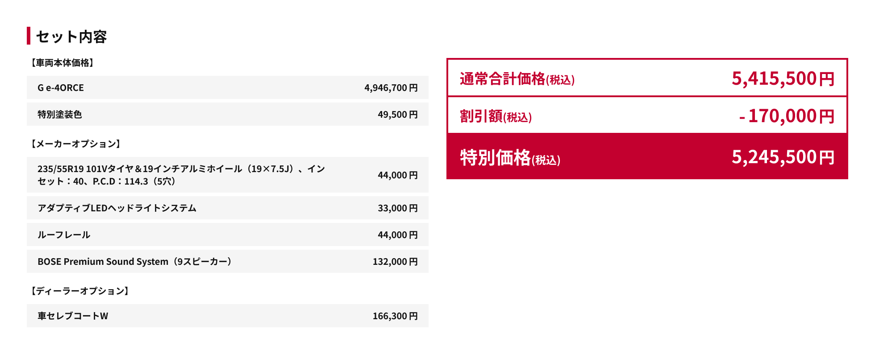Click the 通常合計価格(税込) label
This screenshot has height=354, width=875.
517,79
